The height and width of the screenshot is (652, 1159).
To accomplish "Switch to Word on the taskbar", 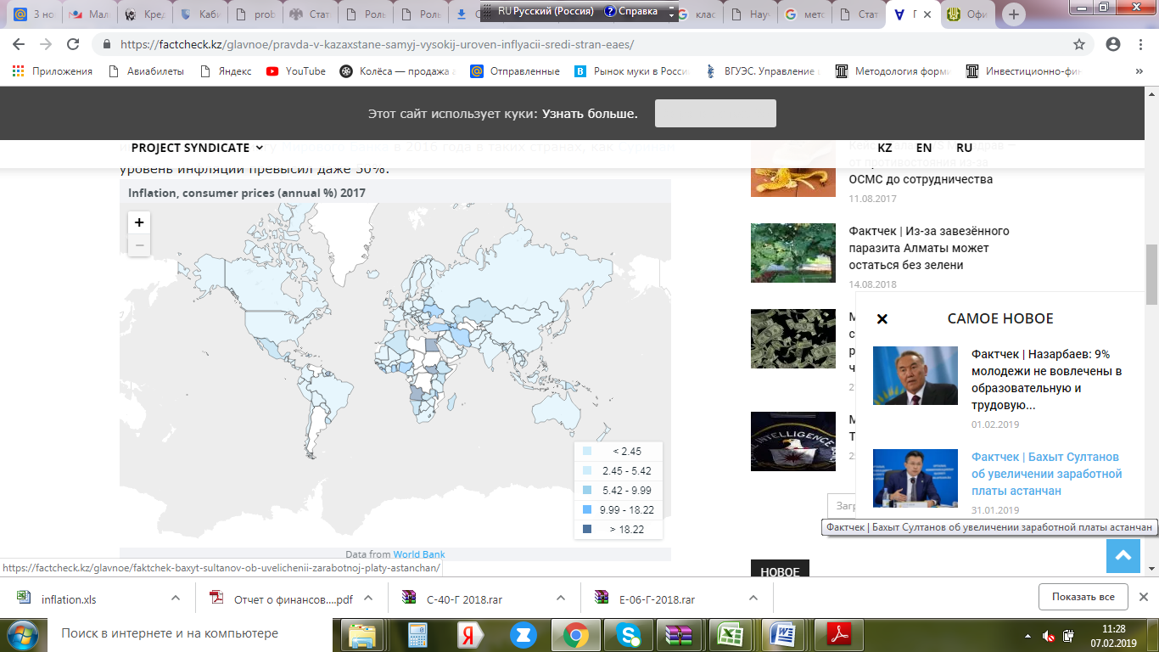I will click(x=783, y=634).
